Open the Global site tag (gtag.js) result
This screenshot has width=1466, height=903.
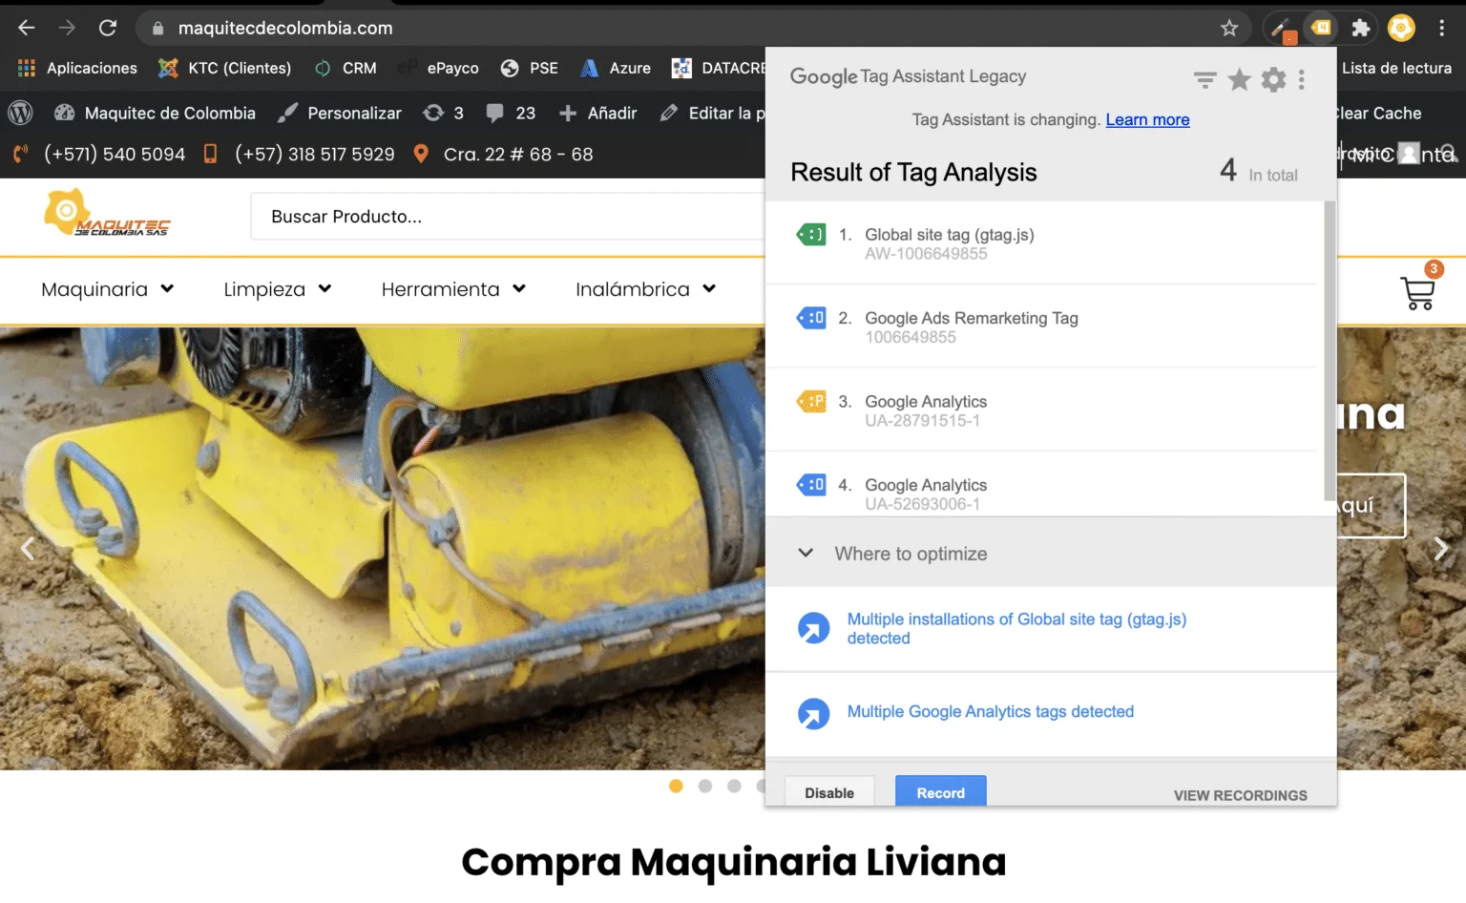[949, 235]
